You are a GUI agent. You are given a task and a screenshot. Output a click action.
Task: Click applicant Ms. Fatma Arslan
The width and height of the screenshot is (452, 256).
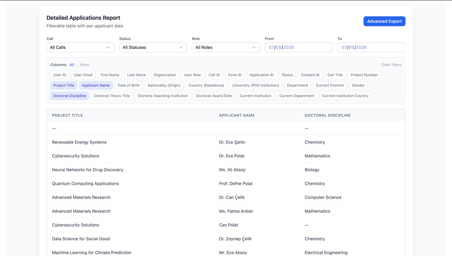coord(236,211)
